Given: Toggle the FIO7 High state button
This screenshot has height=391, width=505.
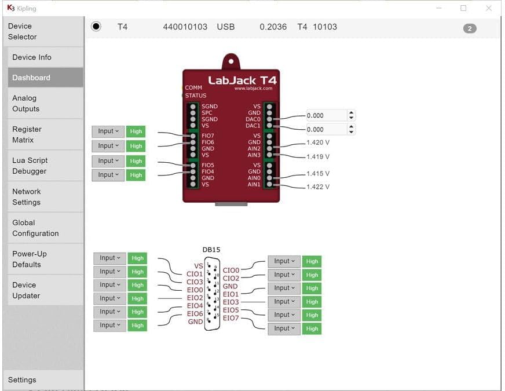Looking at the screenshot, I should [x=136, y=131].
